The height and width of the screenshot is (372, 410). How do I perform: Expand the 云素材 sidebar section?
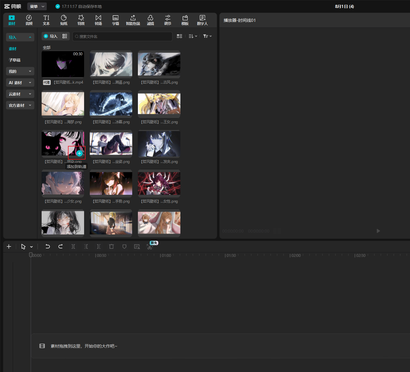(x=20, y=94)
